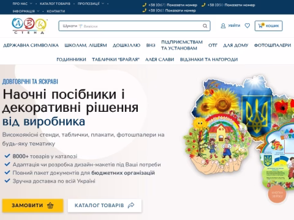This screenshot has height=220, width=294.
Task: Click "Довговічні та яскраві" tagline
Action: [30, 81]
